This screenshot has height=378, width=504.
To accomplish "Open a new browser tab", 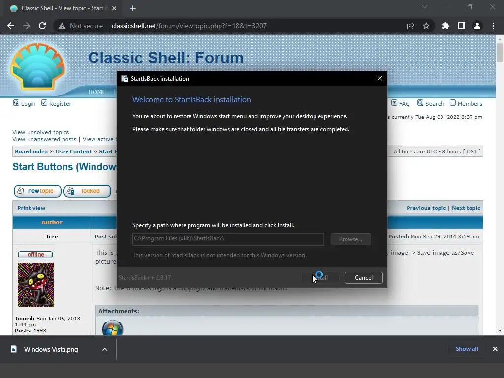I will pyautogui.click(x=133, y=8).
